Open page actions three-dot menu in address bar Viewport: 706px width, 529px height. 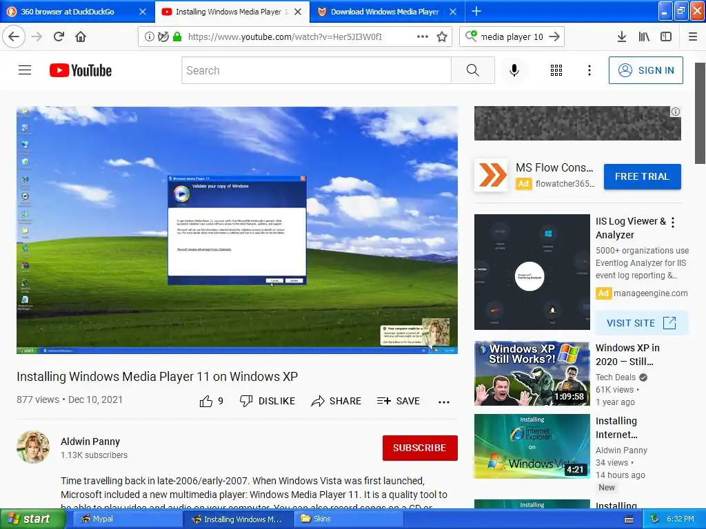[423, 37]
